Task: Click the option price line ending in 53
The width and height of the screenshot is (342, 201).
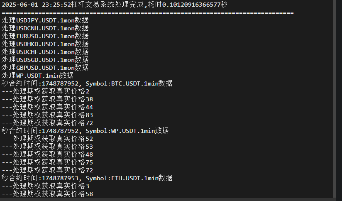Action: (47, 147)
